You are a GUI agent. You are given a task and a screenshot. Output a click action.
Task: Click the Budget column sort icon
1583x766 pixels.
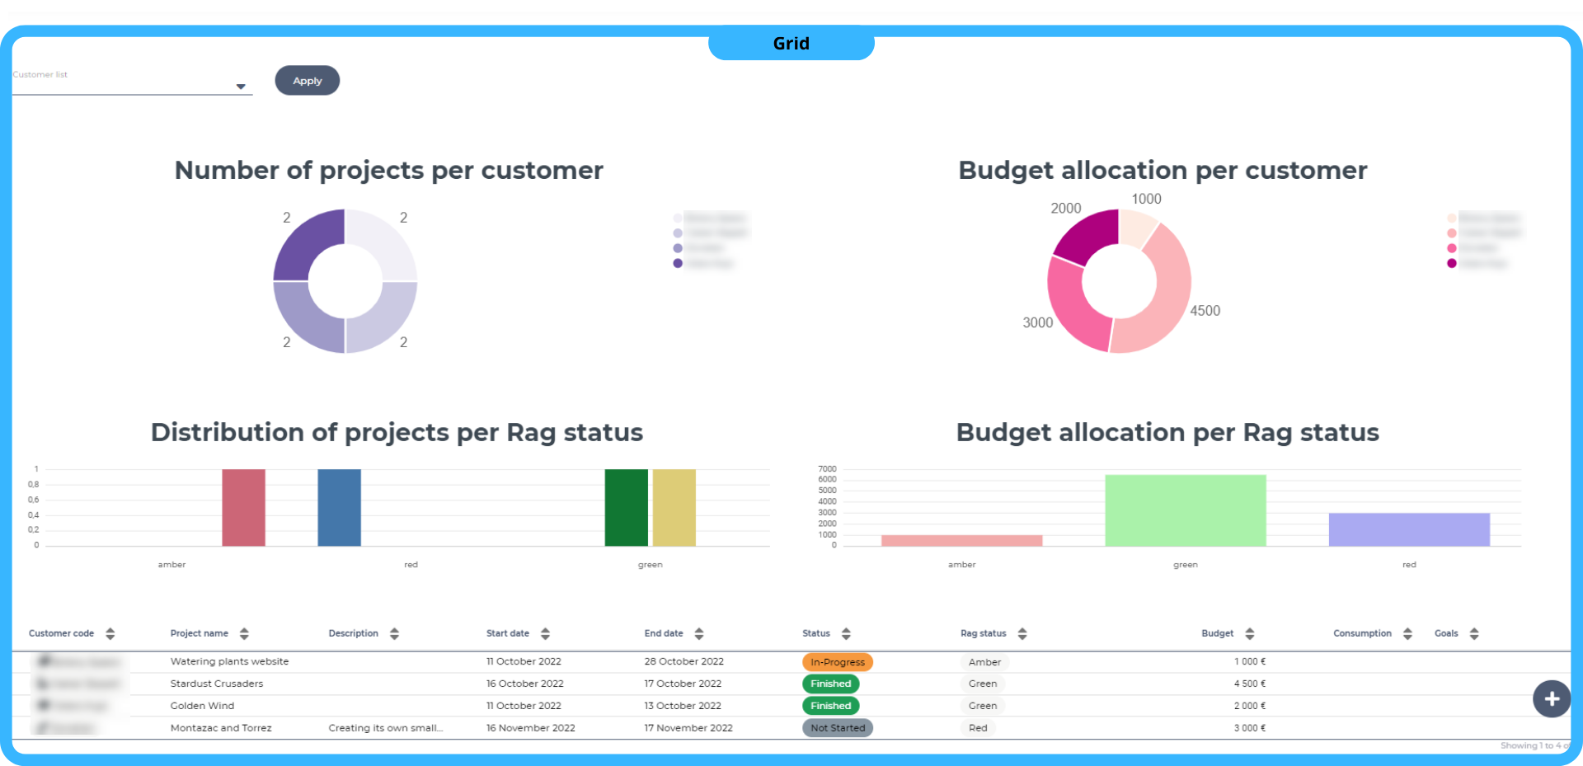[1250, 633]
